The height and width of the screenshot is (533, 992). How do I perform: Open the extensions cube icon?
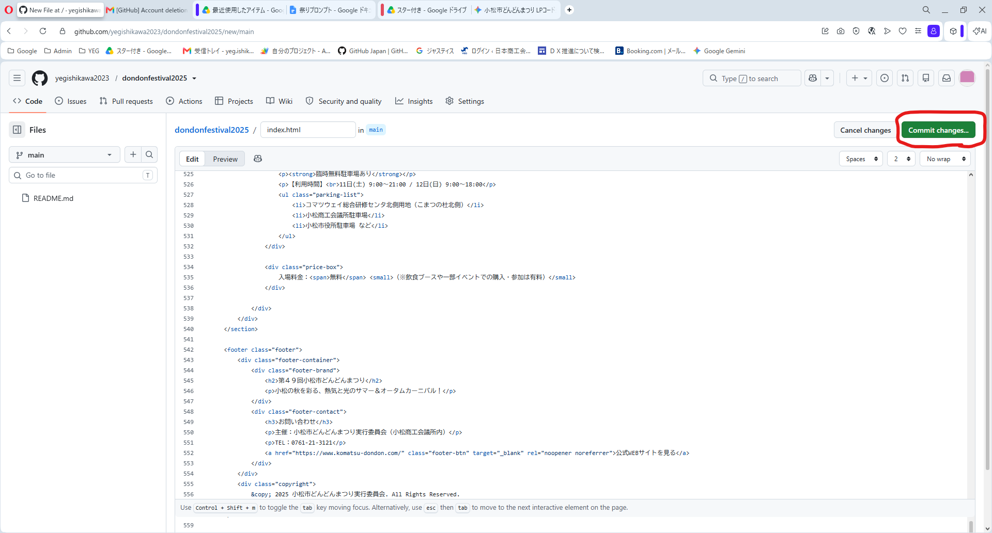pos(953,32)
